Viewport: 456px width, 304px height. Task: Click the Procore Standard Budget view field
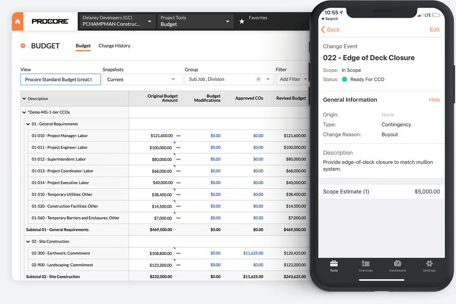click(60, 79)
